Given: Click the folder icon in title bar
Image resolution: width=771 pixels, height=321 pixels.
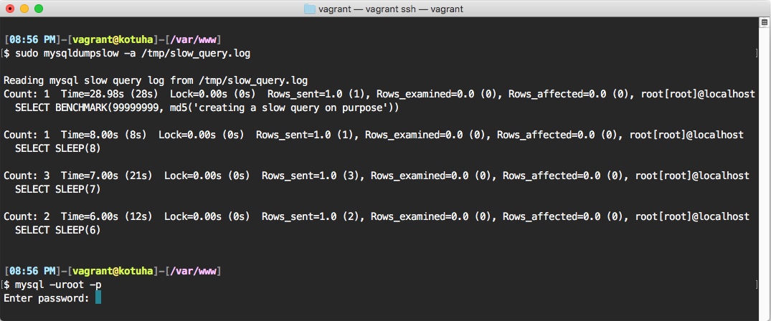Looking at the screenshot, I should [310, 9].
